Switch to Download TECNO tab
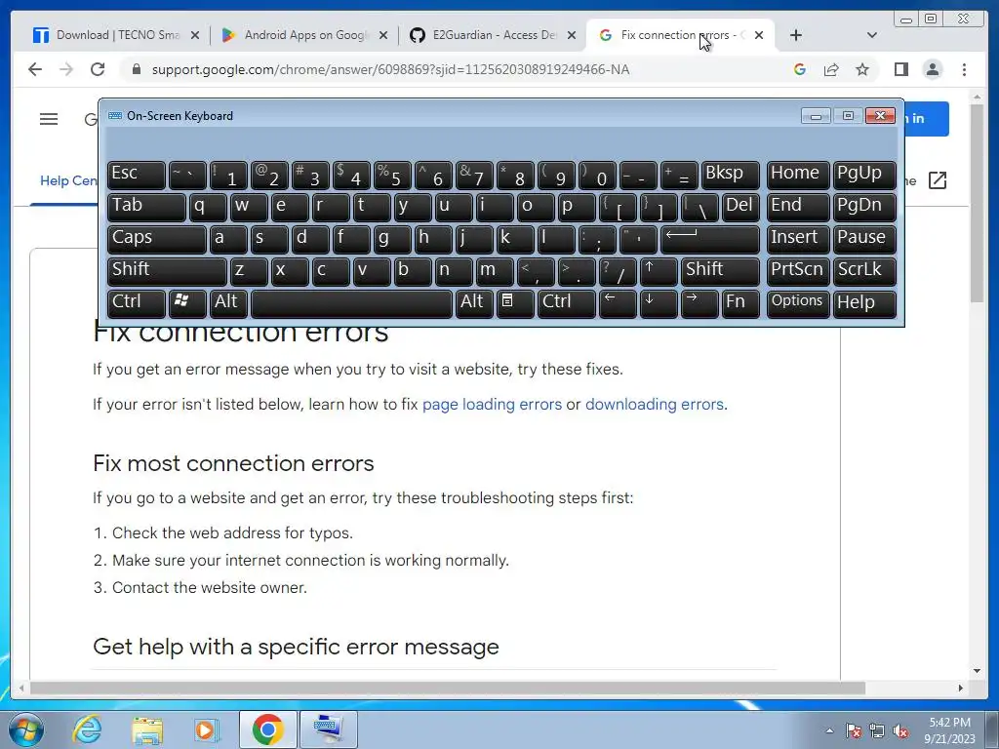Screen dimensions: 999x749 pyautogui.click(x=116, y=35)
